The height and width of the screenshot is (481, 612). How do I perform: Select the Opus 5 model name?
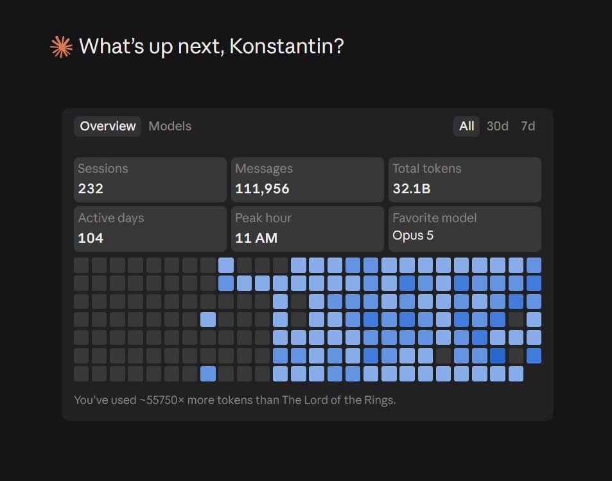[413, 236]
